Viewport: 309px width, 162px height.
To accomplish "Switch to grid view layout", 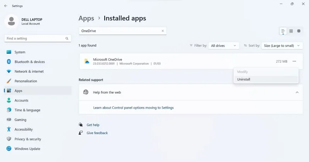I will point(291,31).
